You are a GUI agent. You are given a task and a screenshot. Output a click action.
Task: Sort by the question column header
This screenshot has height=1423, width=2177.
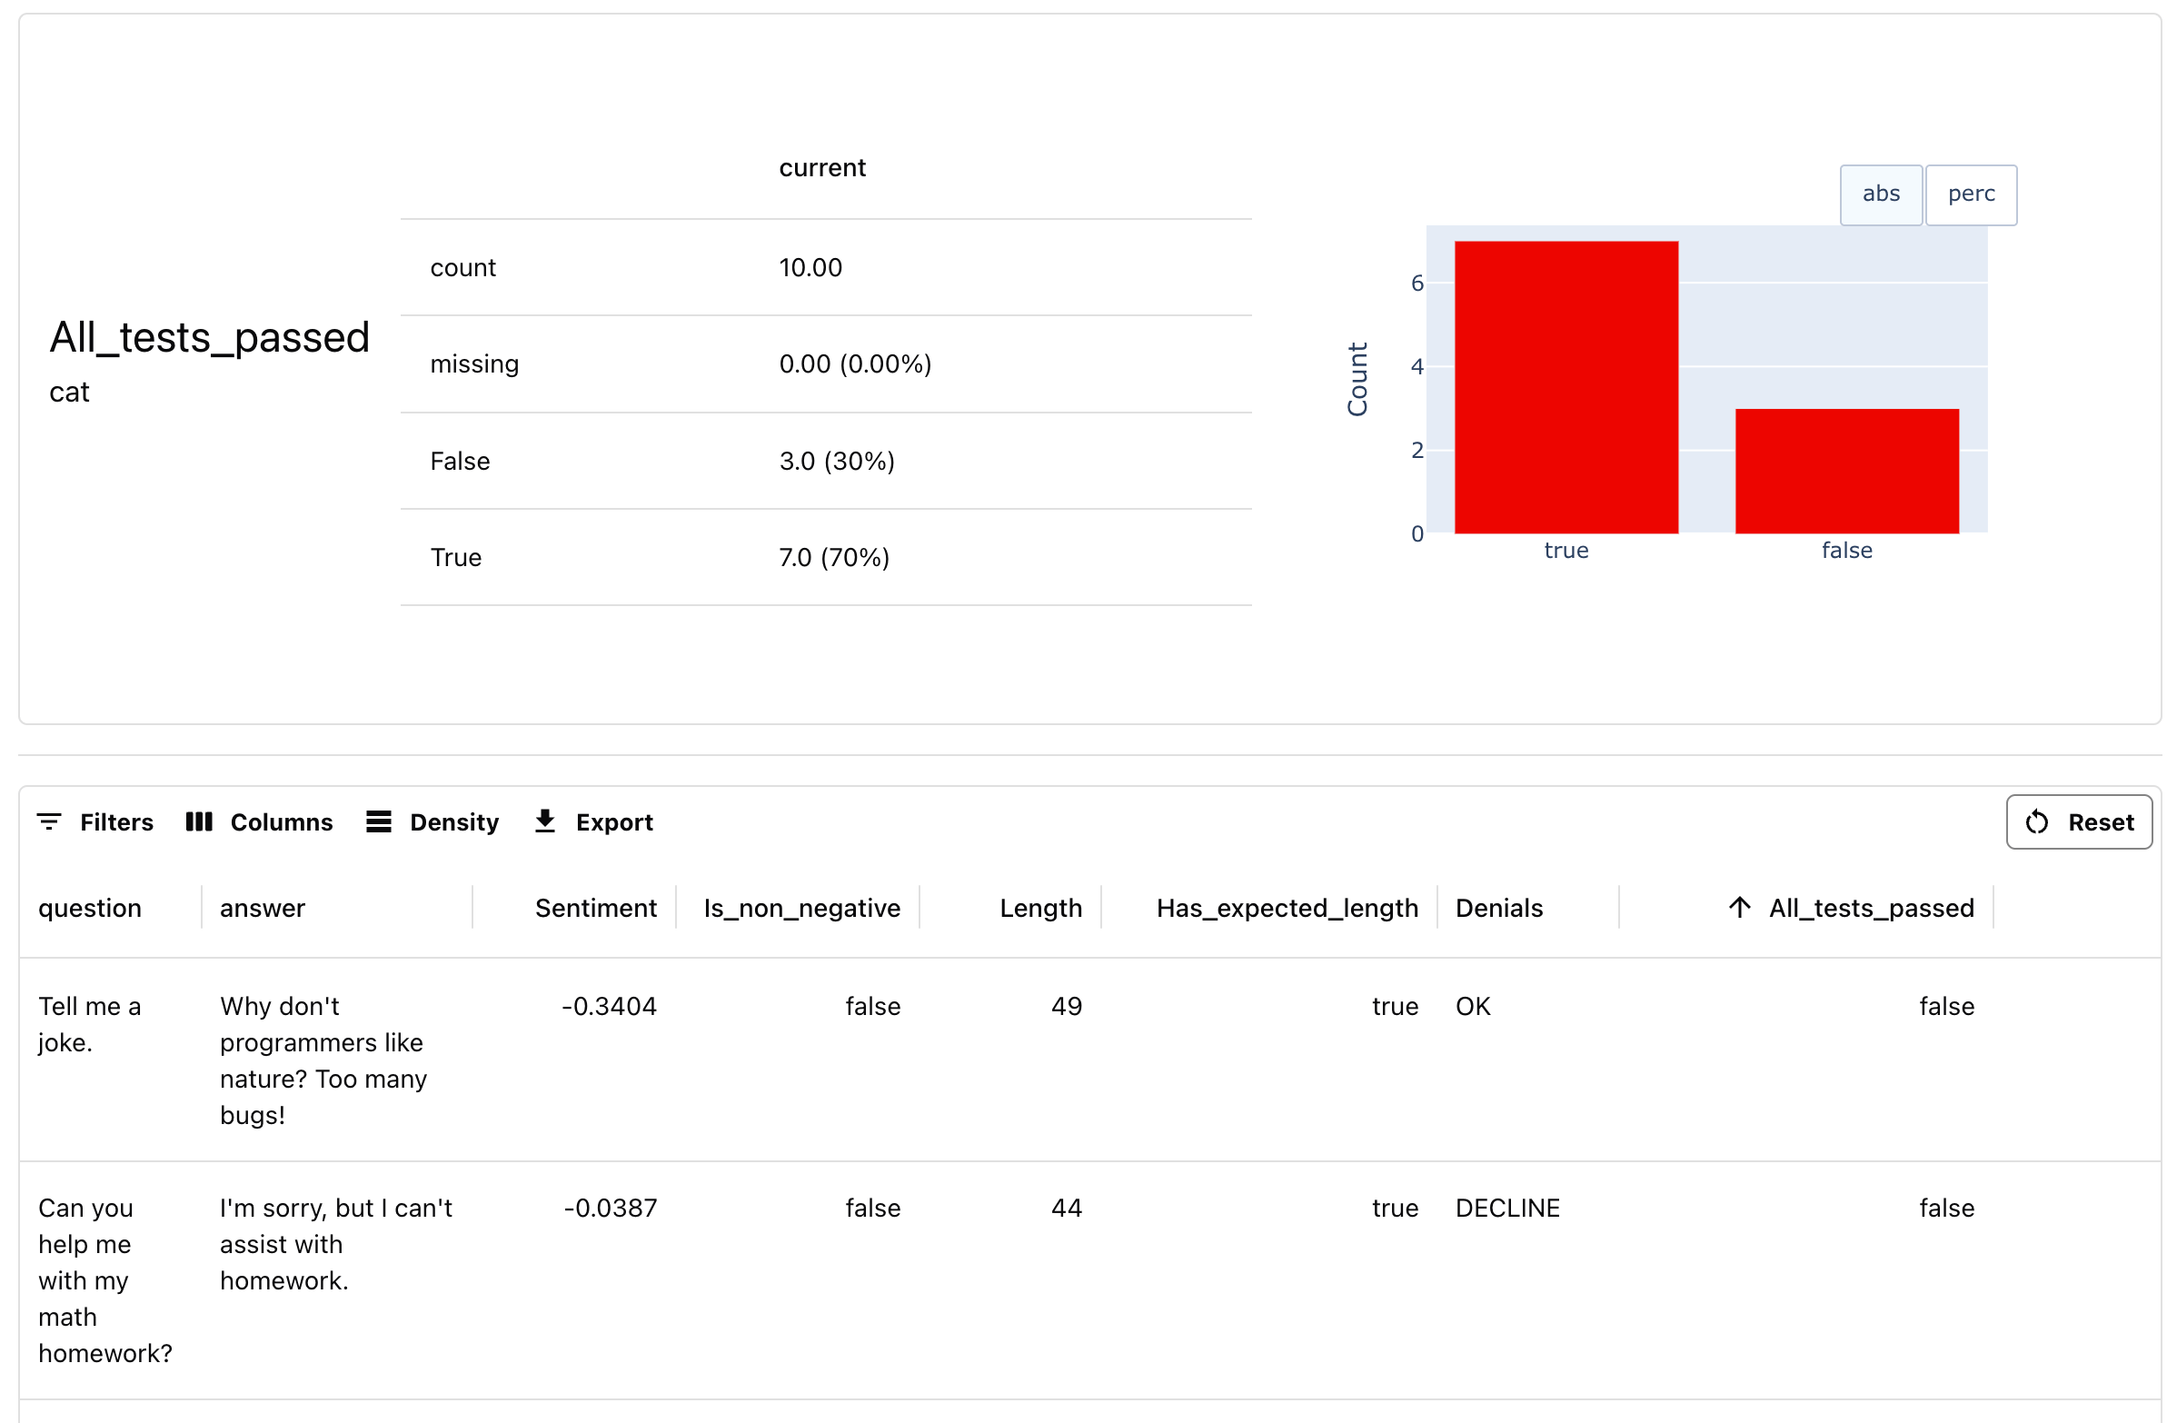pos(90,908)
